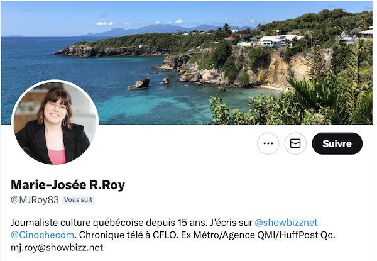Click the mj.roy@showbizz.net email address
The image size is (377, 261).
coord(57,247)
